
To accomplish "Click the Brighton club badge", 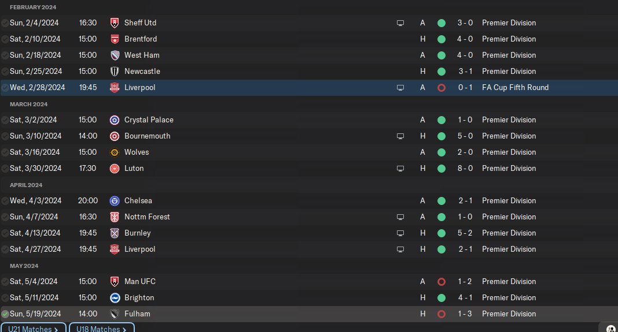I will tap(114, 298).
